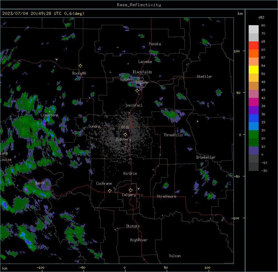The image size is (278, 272).
Task: Click the Sylvan label
Action: pyautogui.click(x=126, y=79)
